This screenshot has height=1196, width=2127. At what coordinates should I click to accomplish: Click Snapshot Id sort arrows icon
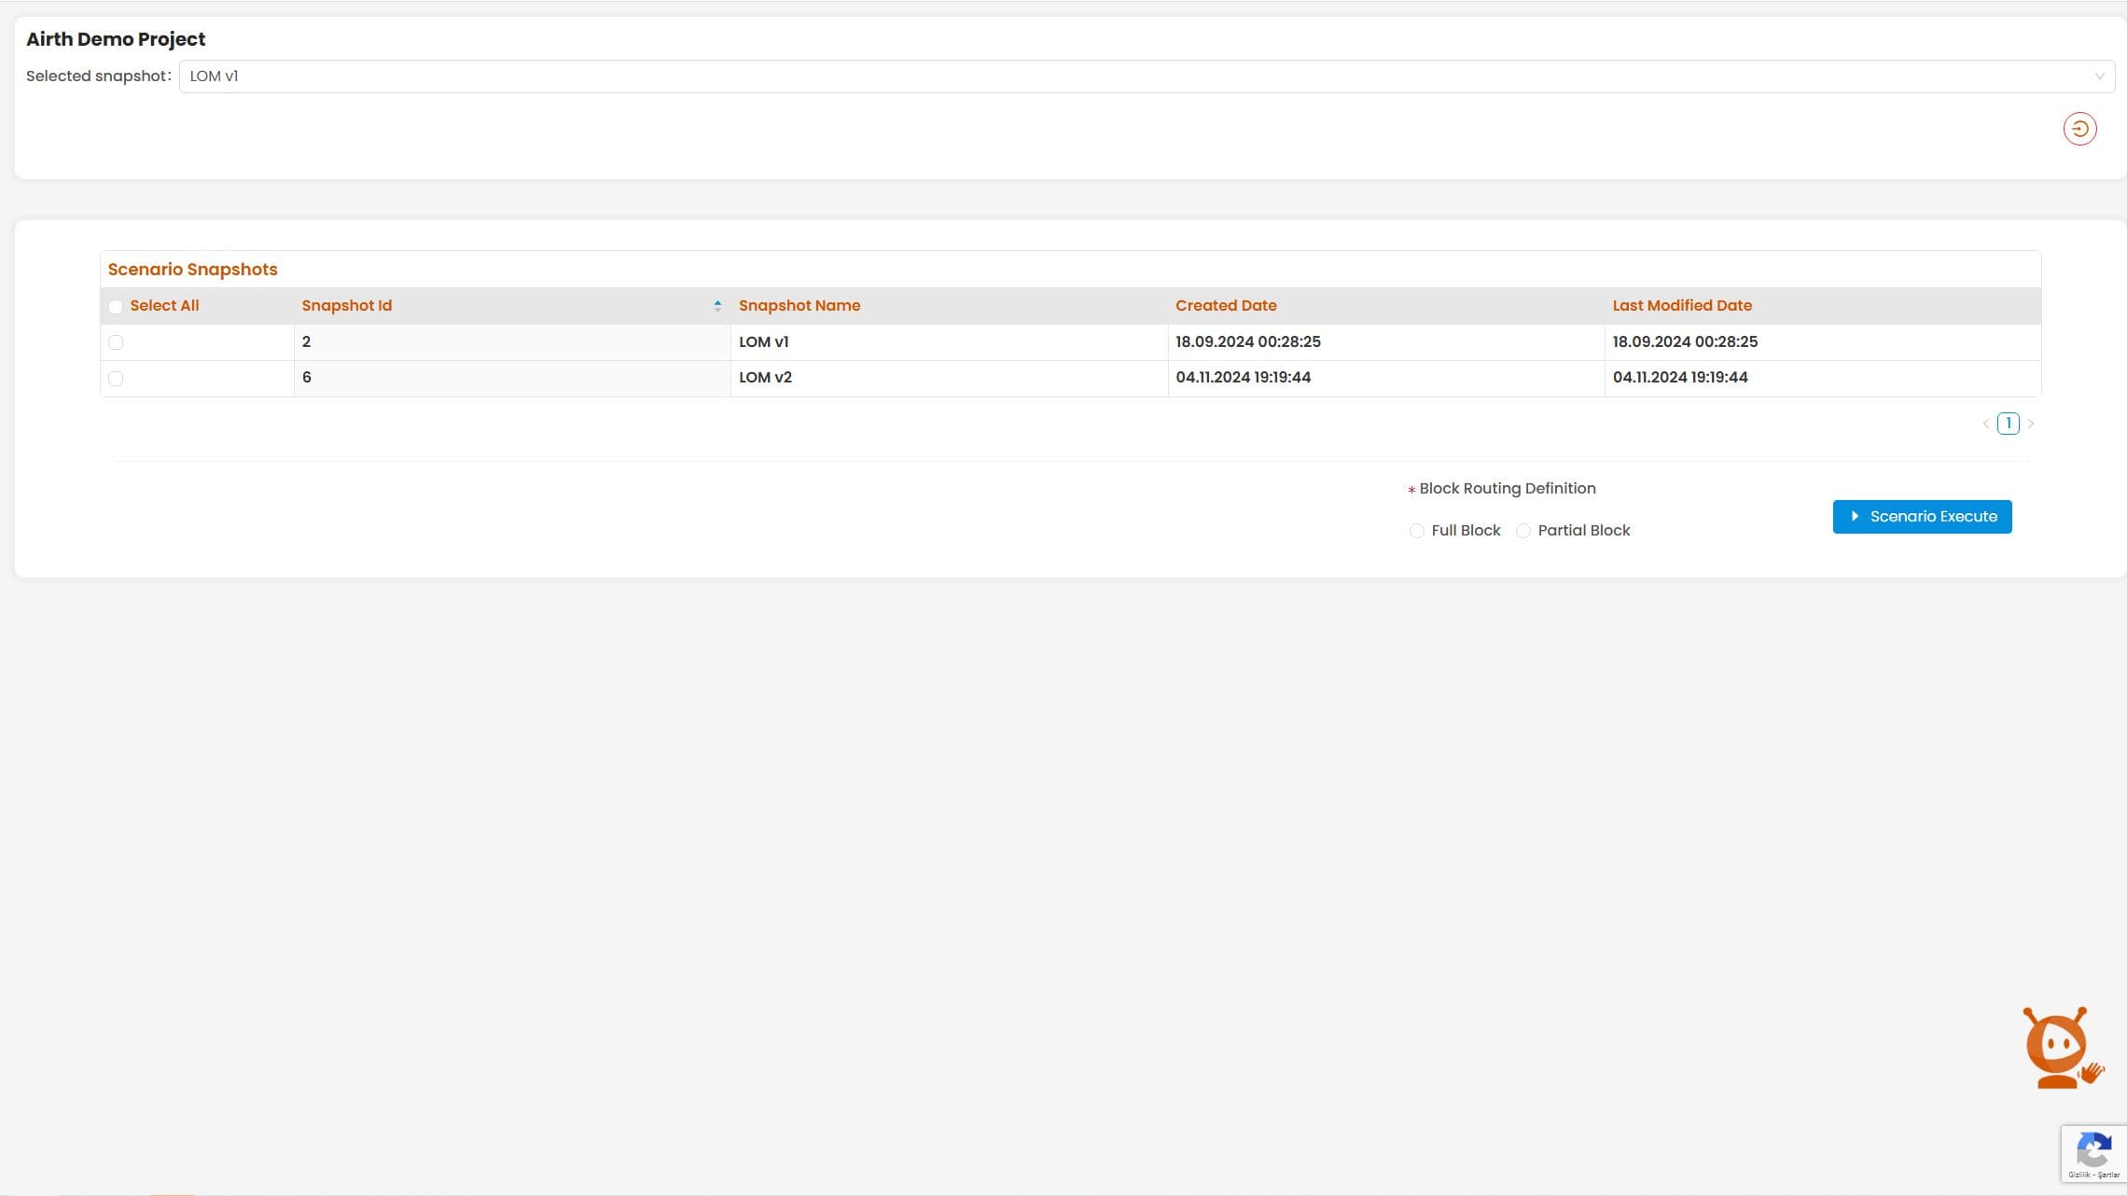[717, 306]
